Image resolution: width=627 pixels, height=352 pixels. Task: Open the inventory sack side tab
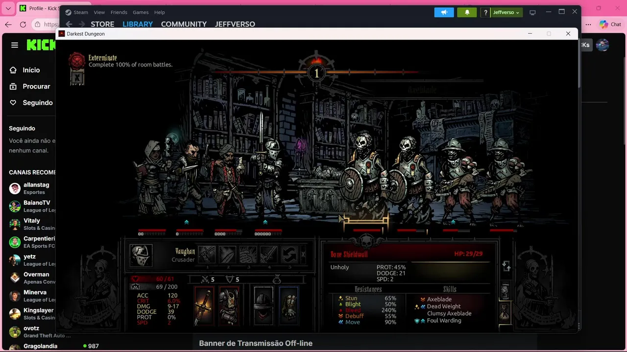[505, 311]
